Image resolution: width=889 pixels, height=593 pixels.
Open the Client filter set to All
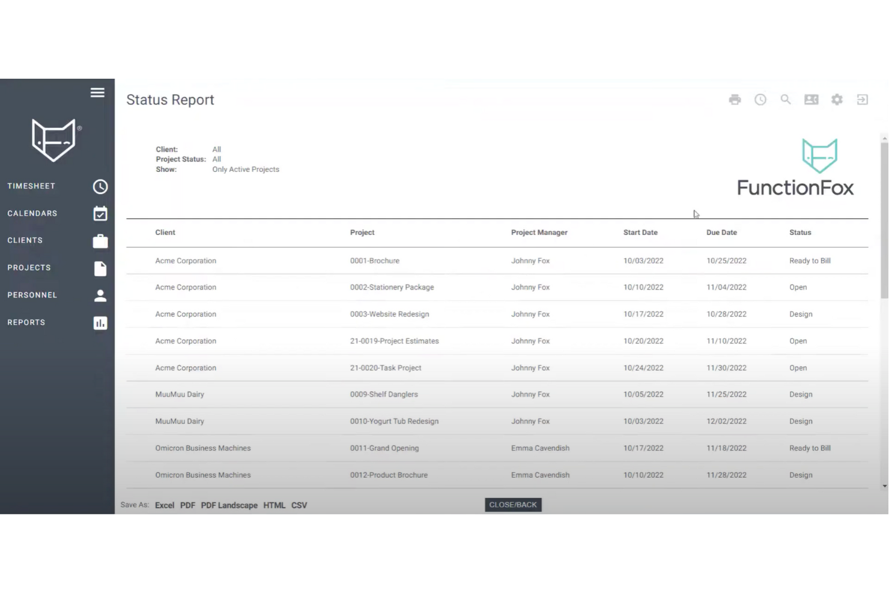pos(216,149)
